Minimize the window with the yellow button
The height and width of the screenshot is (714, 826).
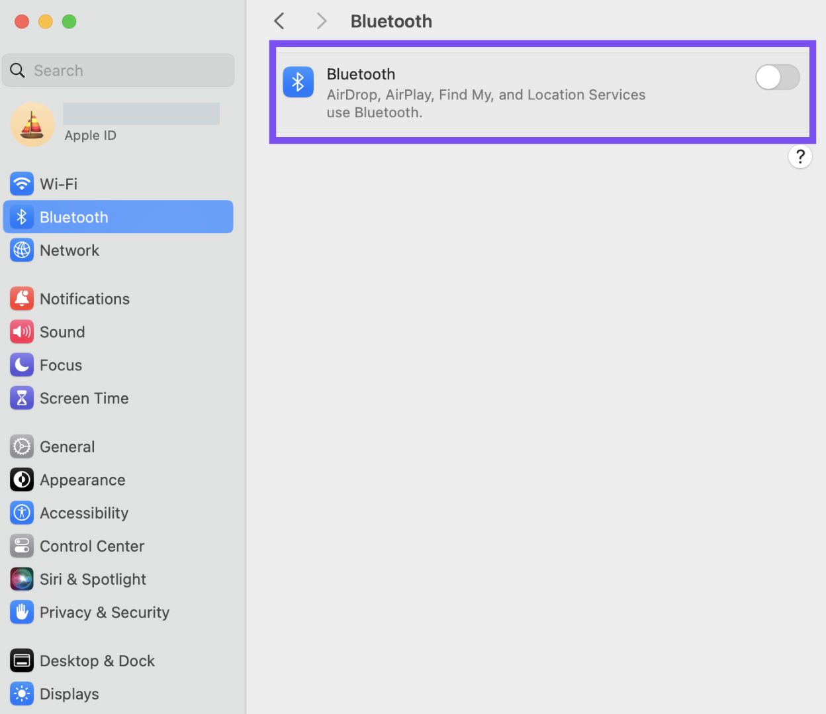(46, 22)
